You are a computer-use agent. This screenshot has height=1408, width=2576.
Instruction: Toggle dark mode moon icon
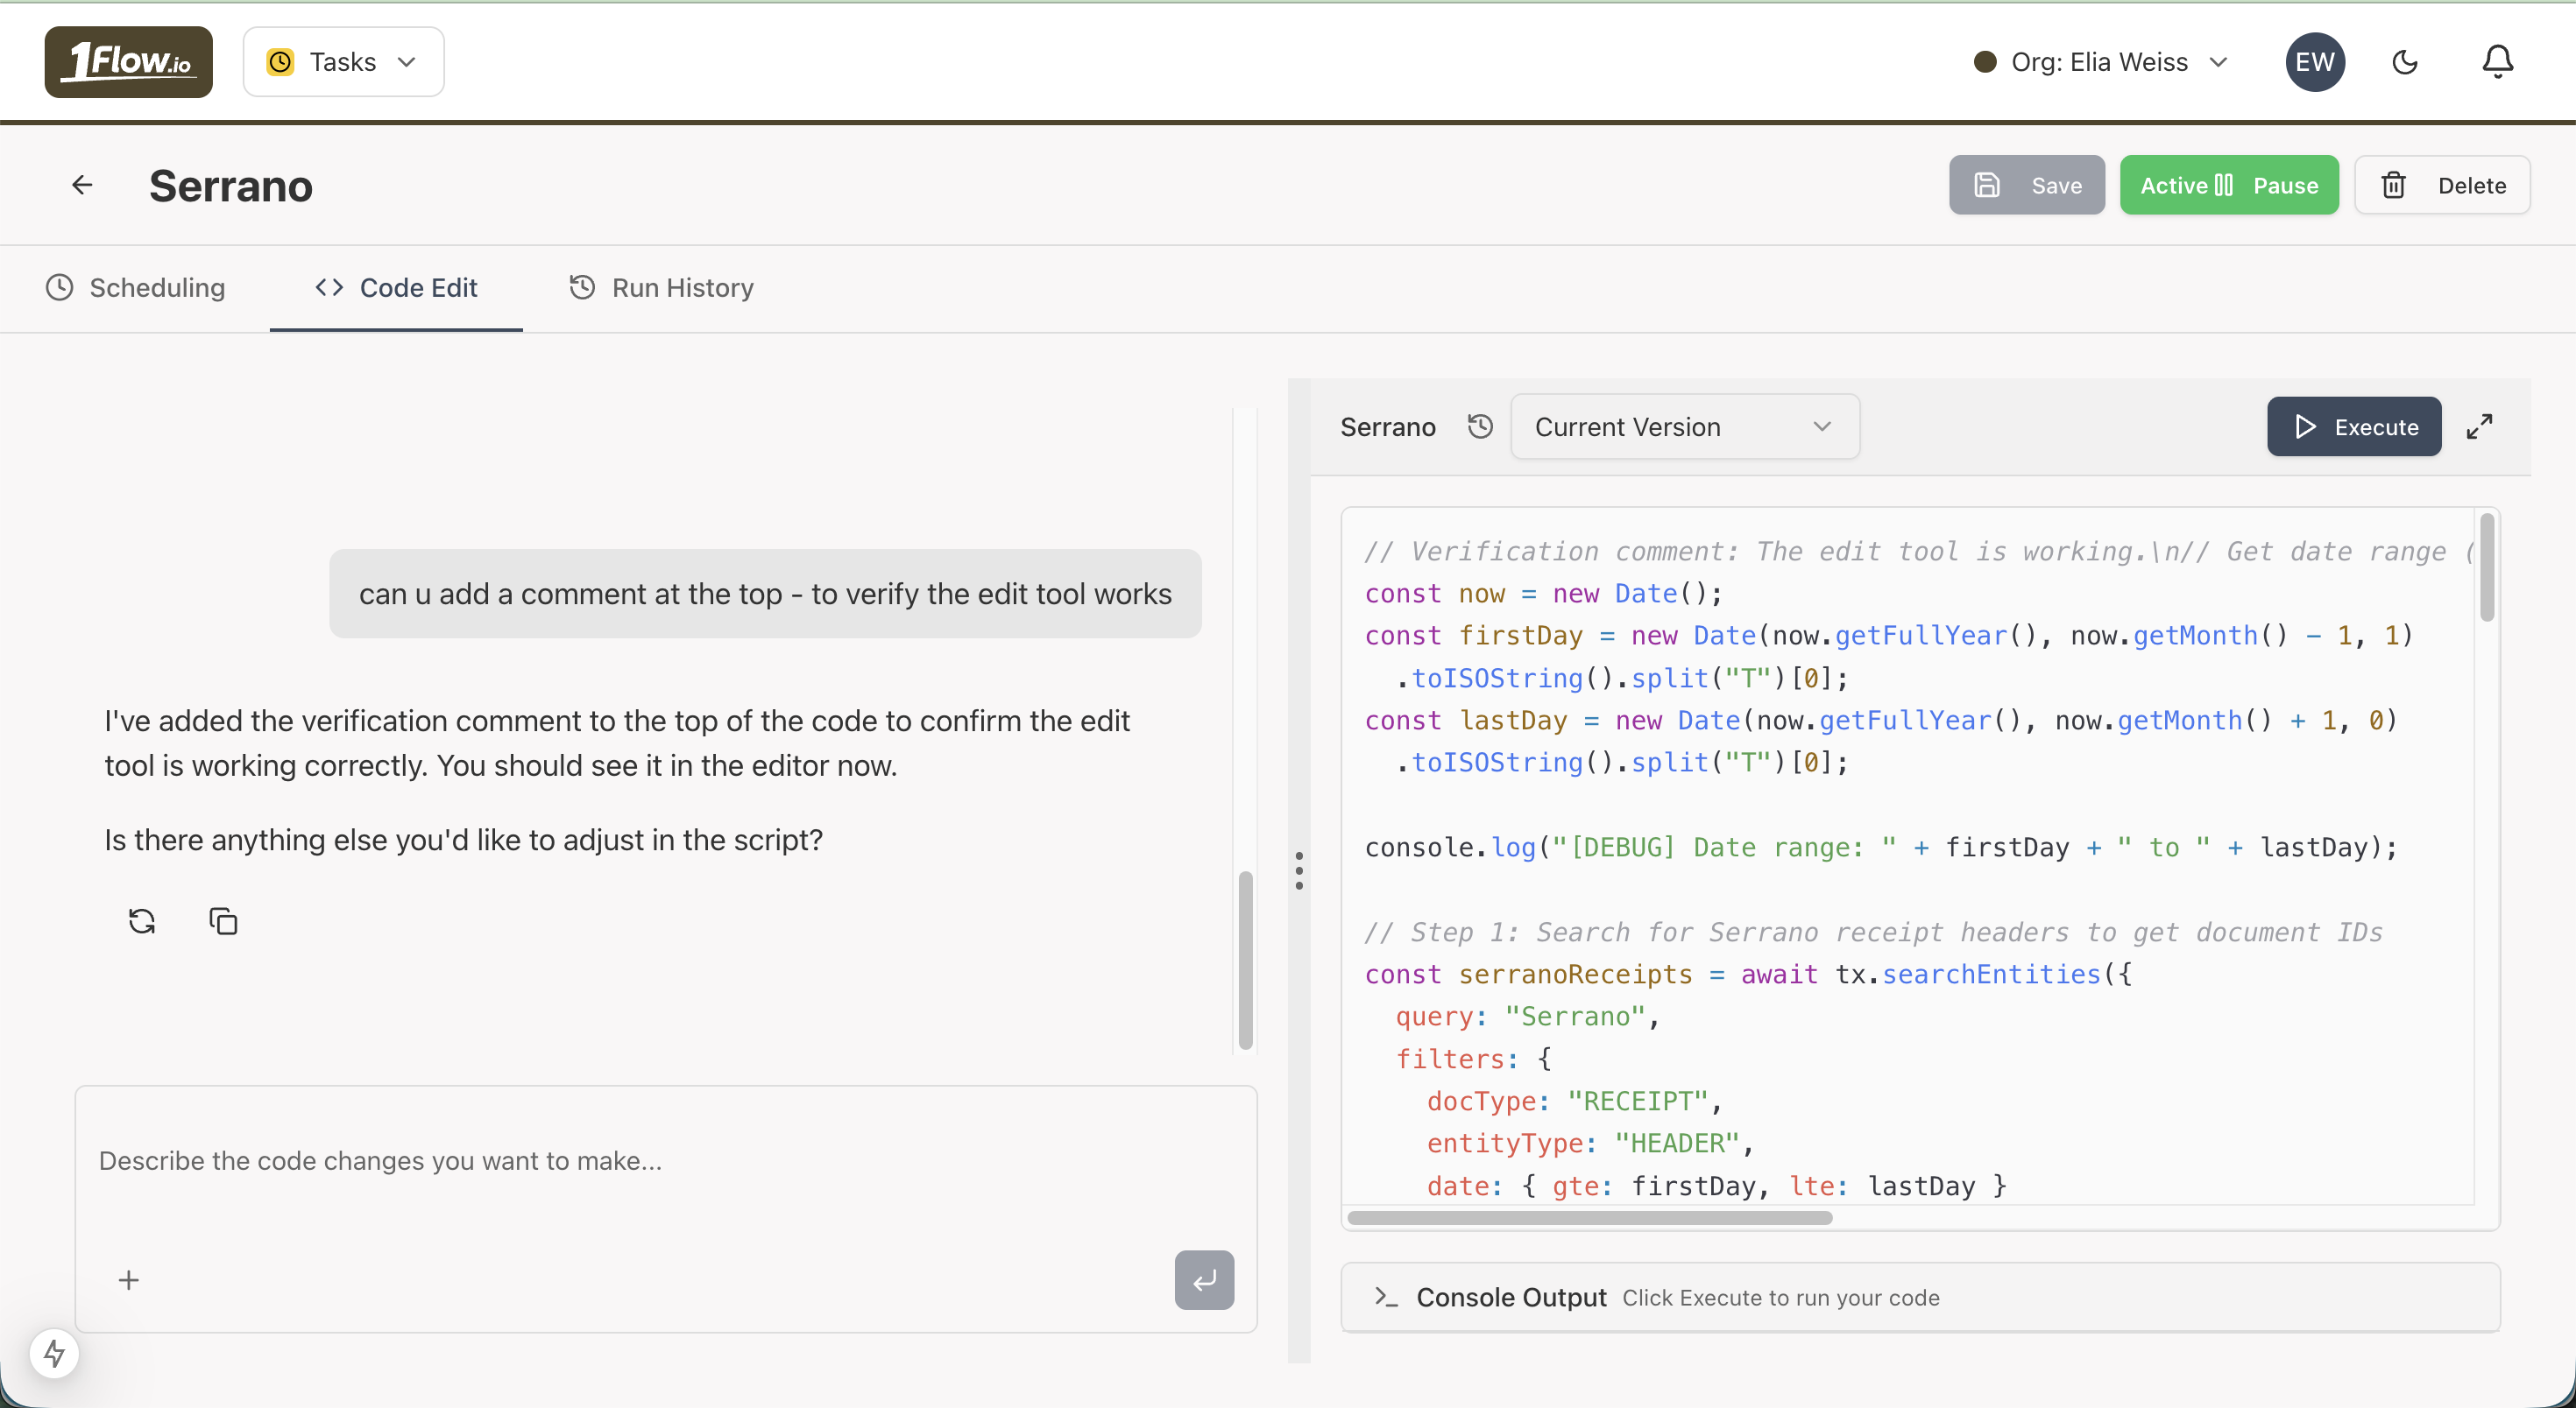2404,62
